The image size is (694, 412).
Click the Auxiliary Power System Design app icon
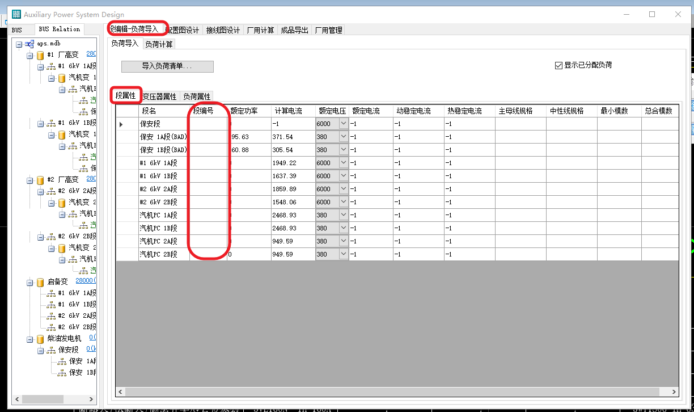(16, 14)
